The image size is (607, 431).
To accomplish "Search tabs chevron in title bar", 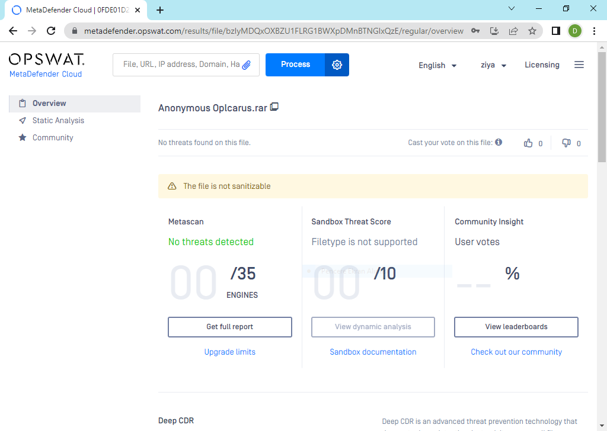I will click(x=512, y=8).
